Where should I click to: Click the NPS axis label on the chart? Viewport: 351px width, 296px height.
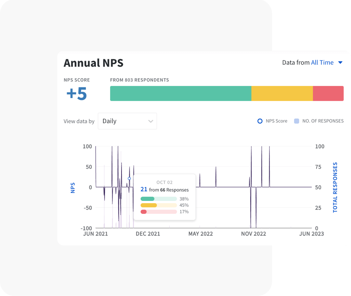click(73, 187)
